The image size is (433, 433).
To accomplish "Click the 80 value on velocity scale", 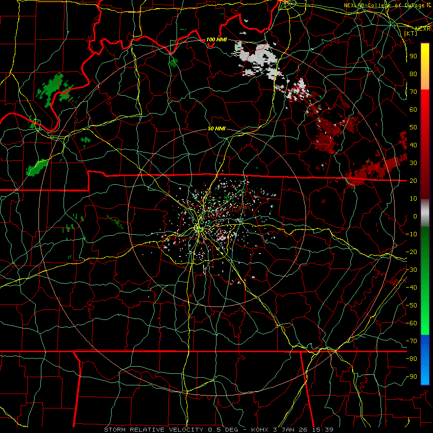I will click(413, 74).
